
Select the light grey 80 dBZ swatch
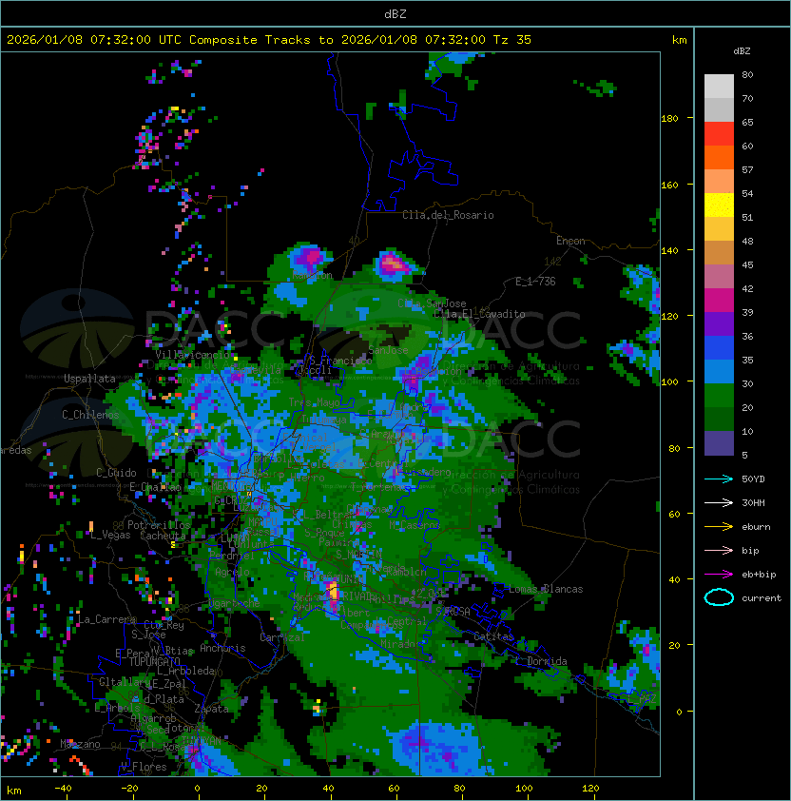tap(719, 87)
